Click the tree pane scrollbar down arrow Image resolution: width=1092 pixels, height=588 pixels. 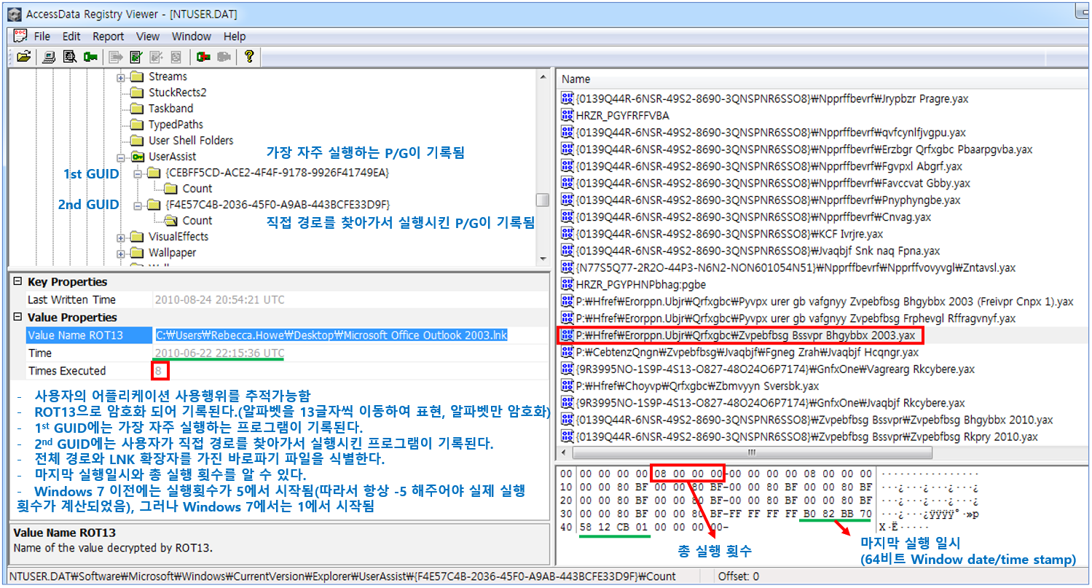click(x=542, y=259)
